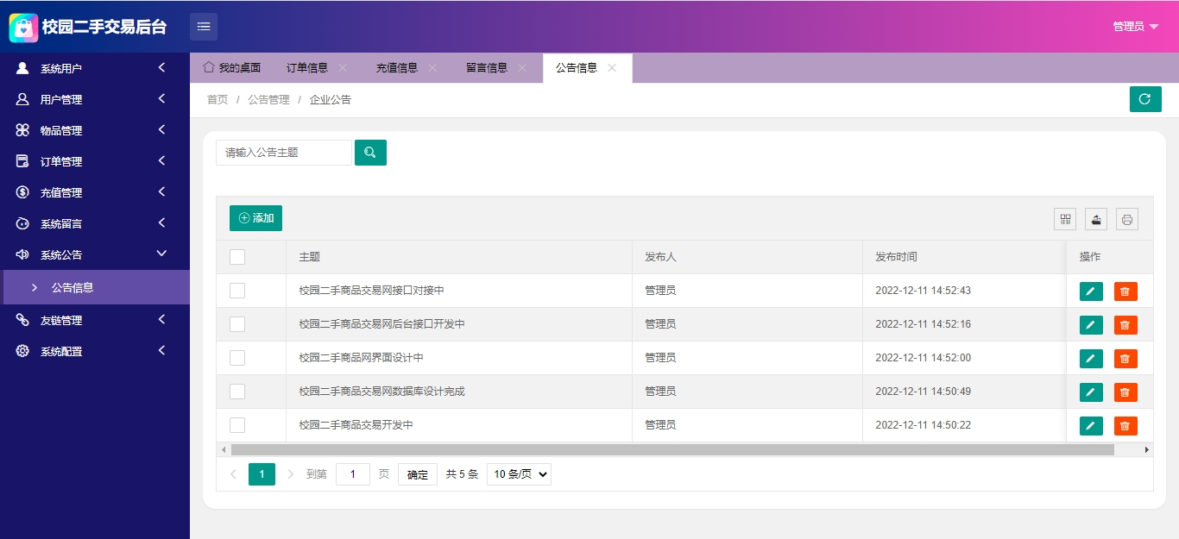The image size is (1179, 539).
Task: Edit the 校园二手商品交易开发中 row
Action: pyautogui.click(x=1091, y=426)
